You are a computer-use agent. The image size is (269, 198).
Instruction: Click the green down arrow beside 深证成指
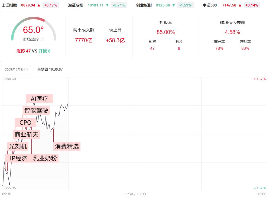point(107,5)
